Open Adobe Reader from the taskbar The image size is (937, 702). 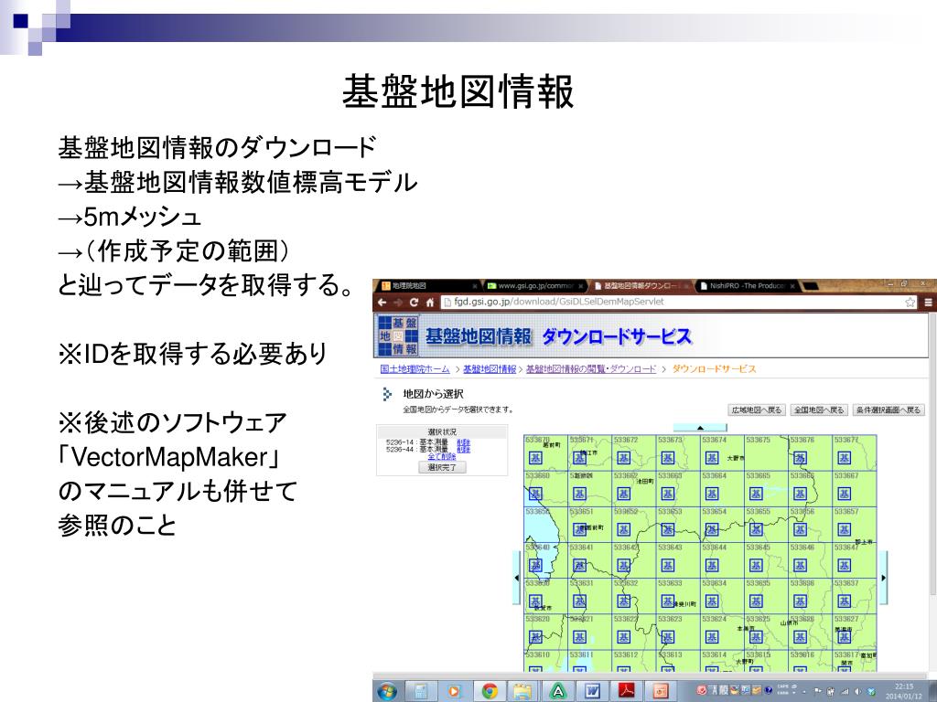(x=626, y=691)
